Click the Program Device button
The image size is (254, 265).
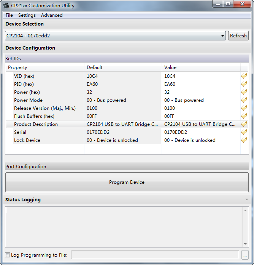127,182
